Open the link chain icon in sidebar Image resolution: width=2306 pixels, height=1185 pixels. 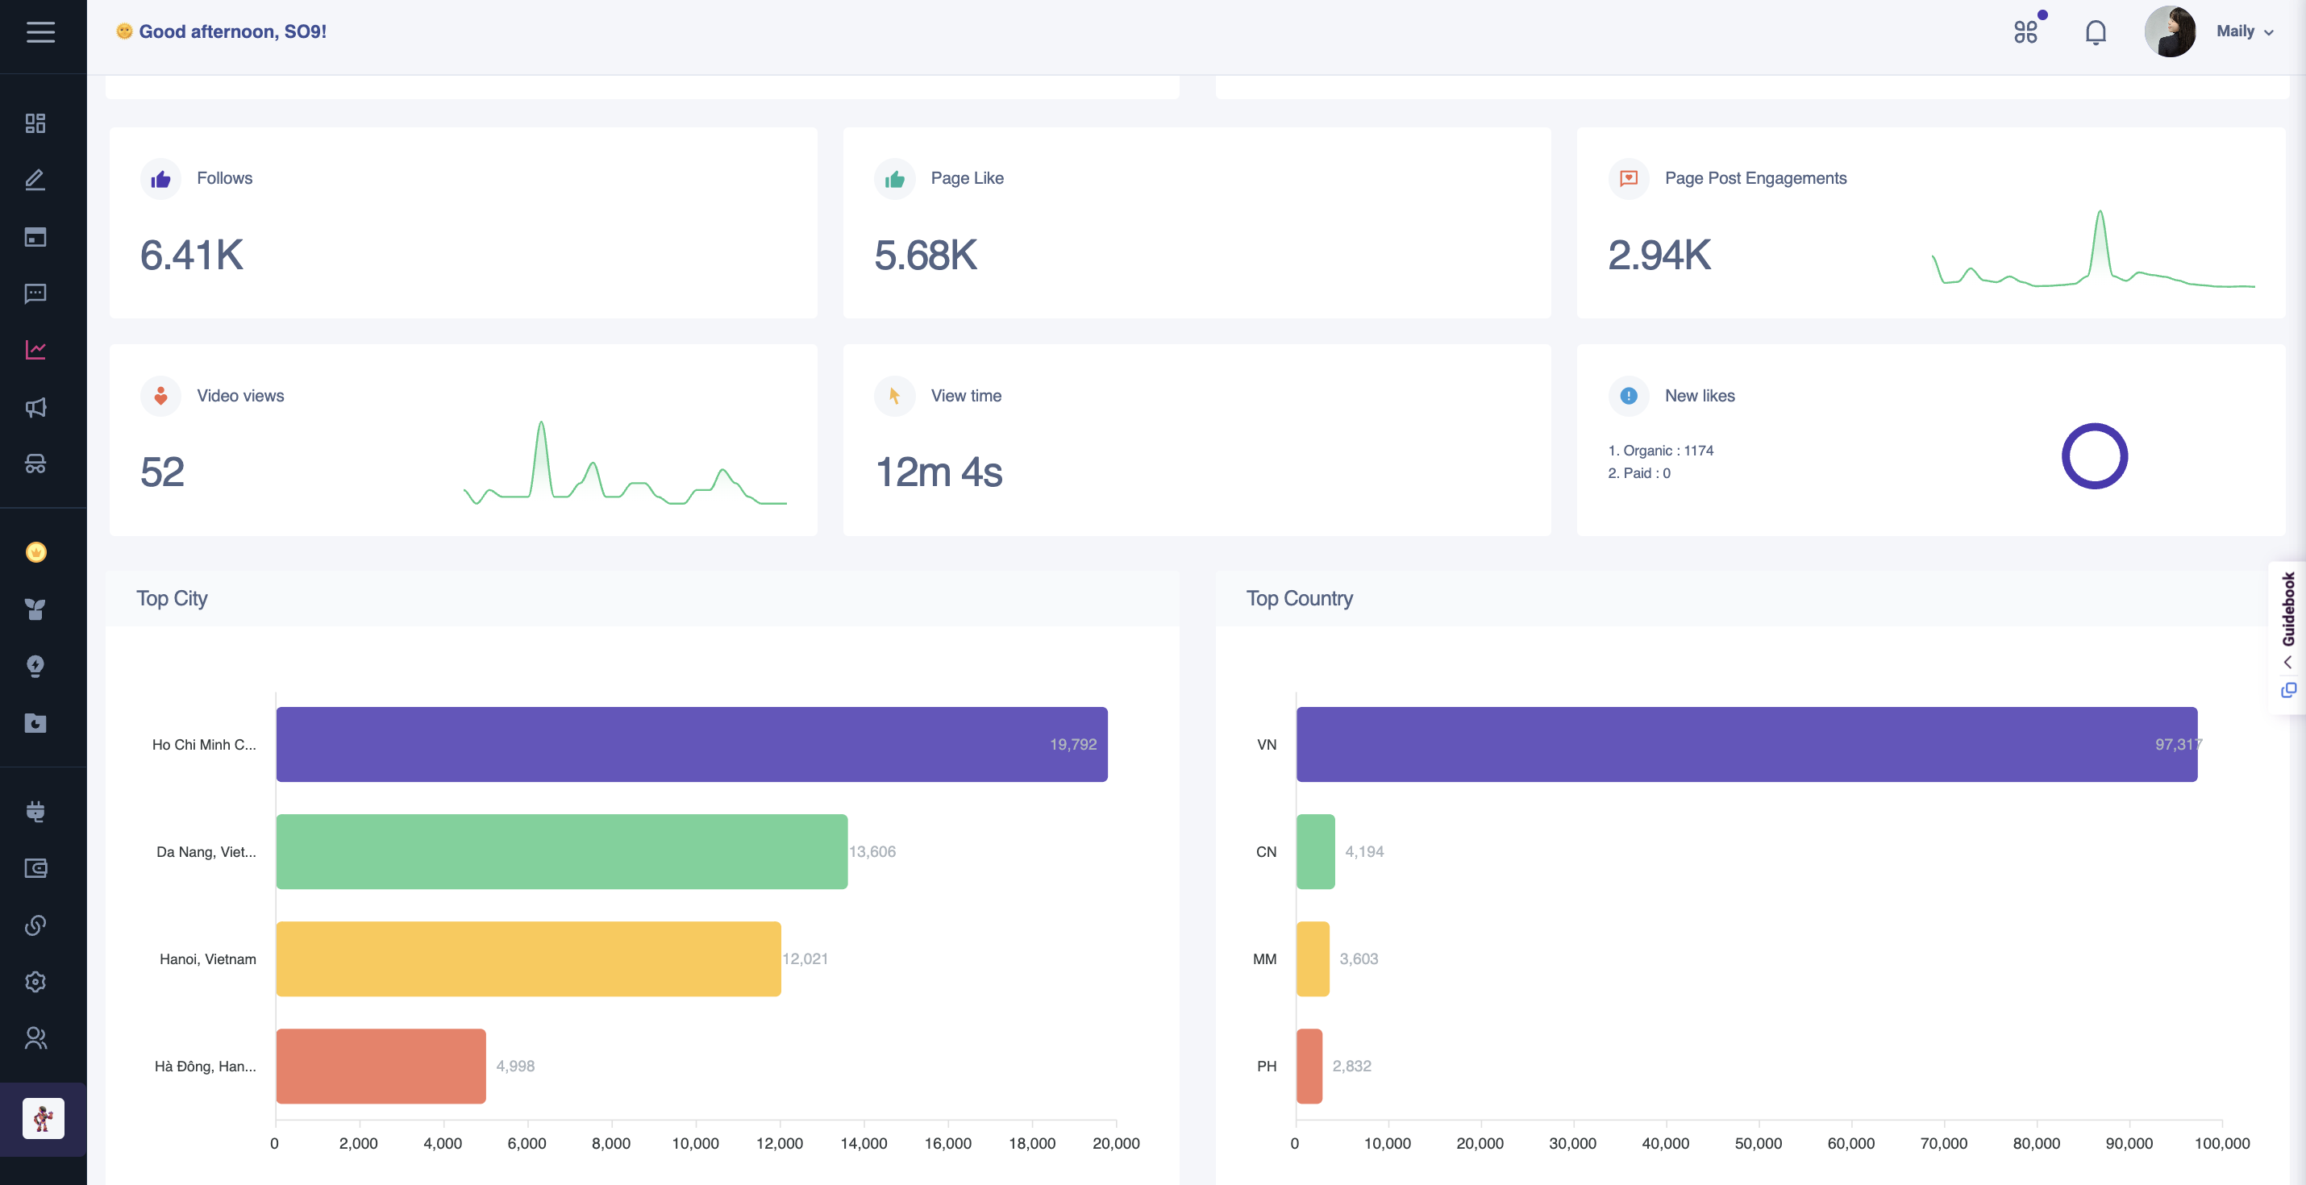point(35,925)
